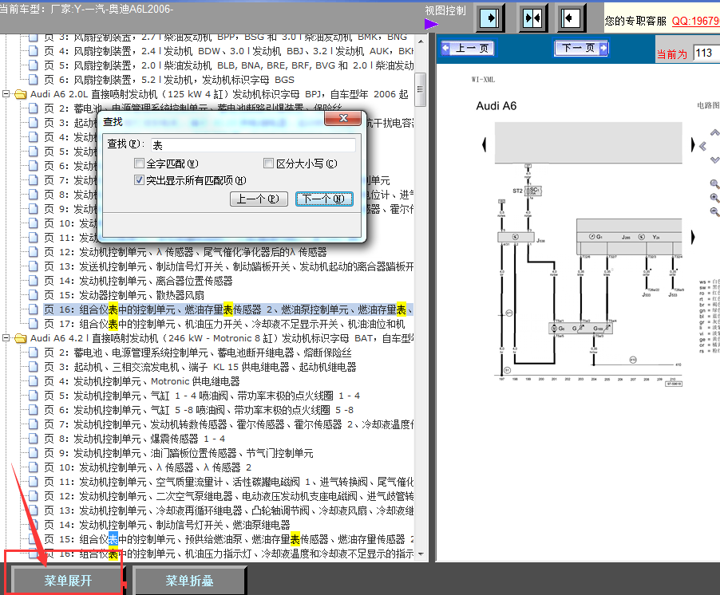Select row 页 14: 制动信号灯开关、燃油泵继电器
The width and height of the screenshot is (720, 595).
pyautogui.click(x=167, y=525)
